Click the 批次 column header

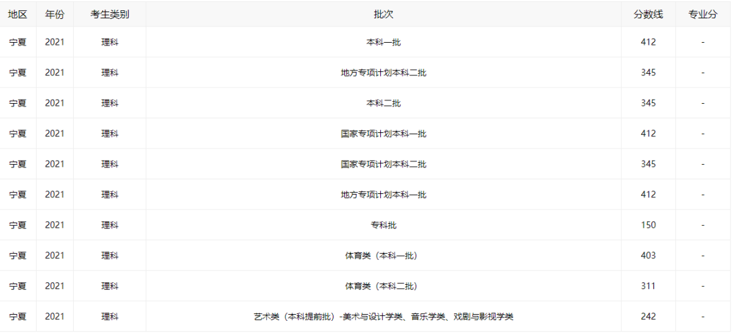[384, 14]
